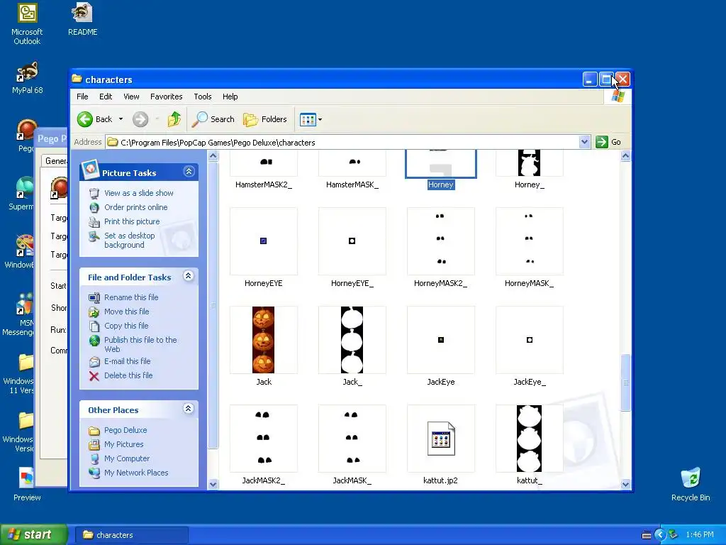Select the kattut.jp2 file icon
This screenshot has height=545, width=726.
click(x=441, y=439)
